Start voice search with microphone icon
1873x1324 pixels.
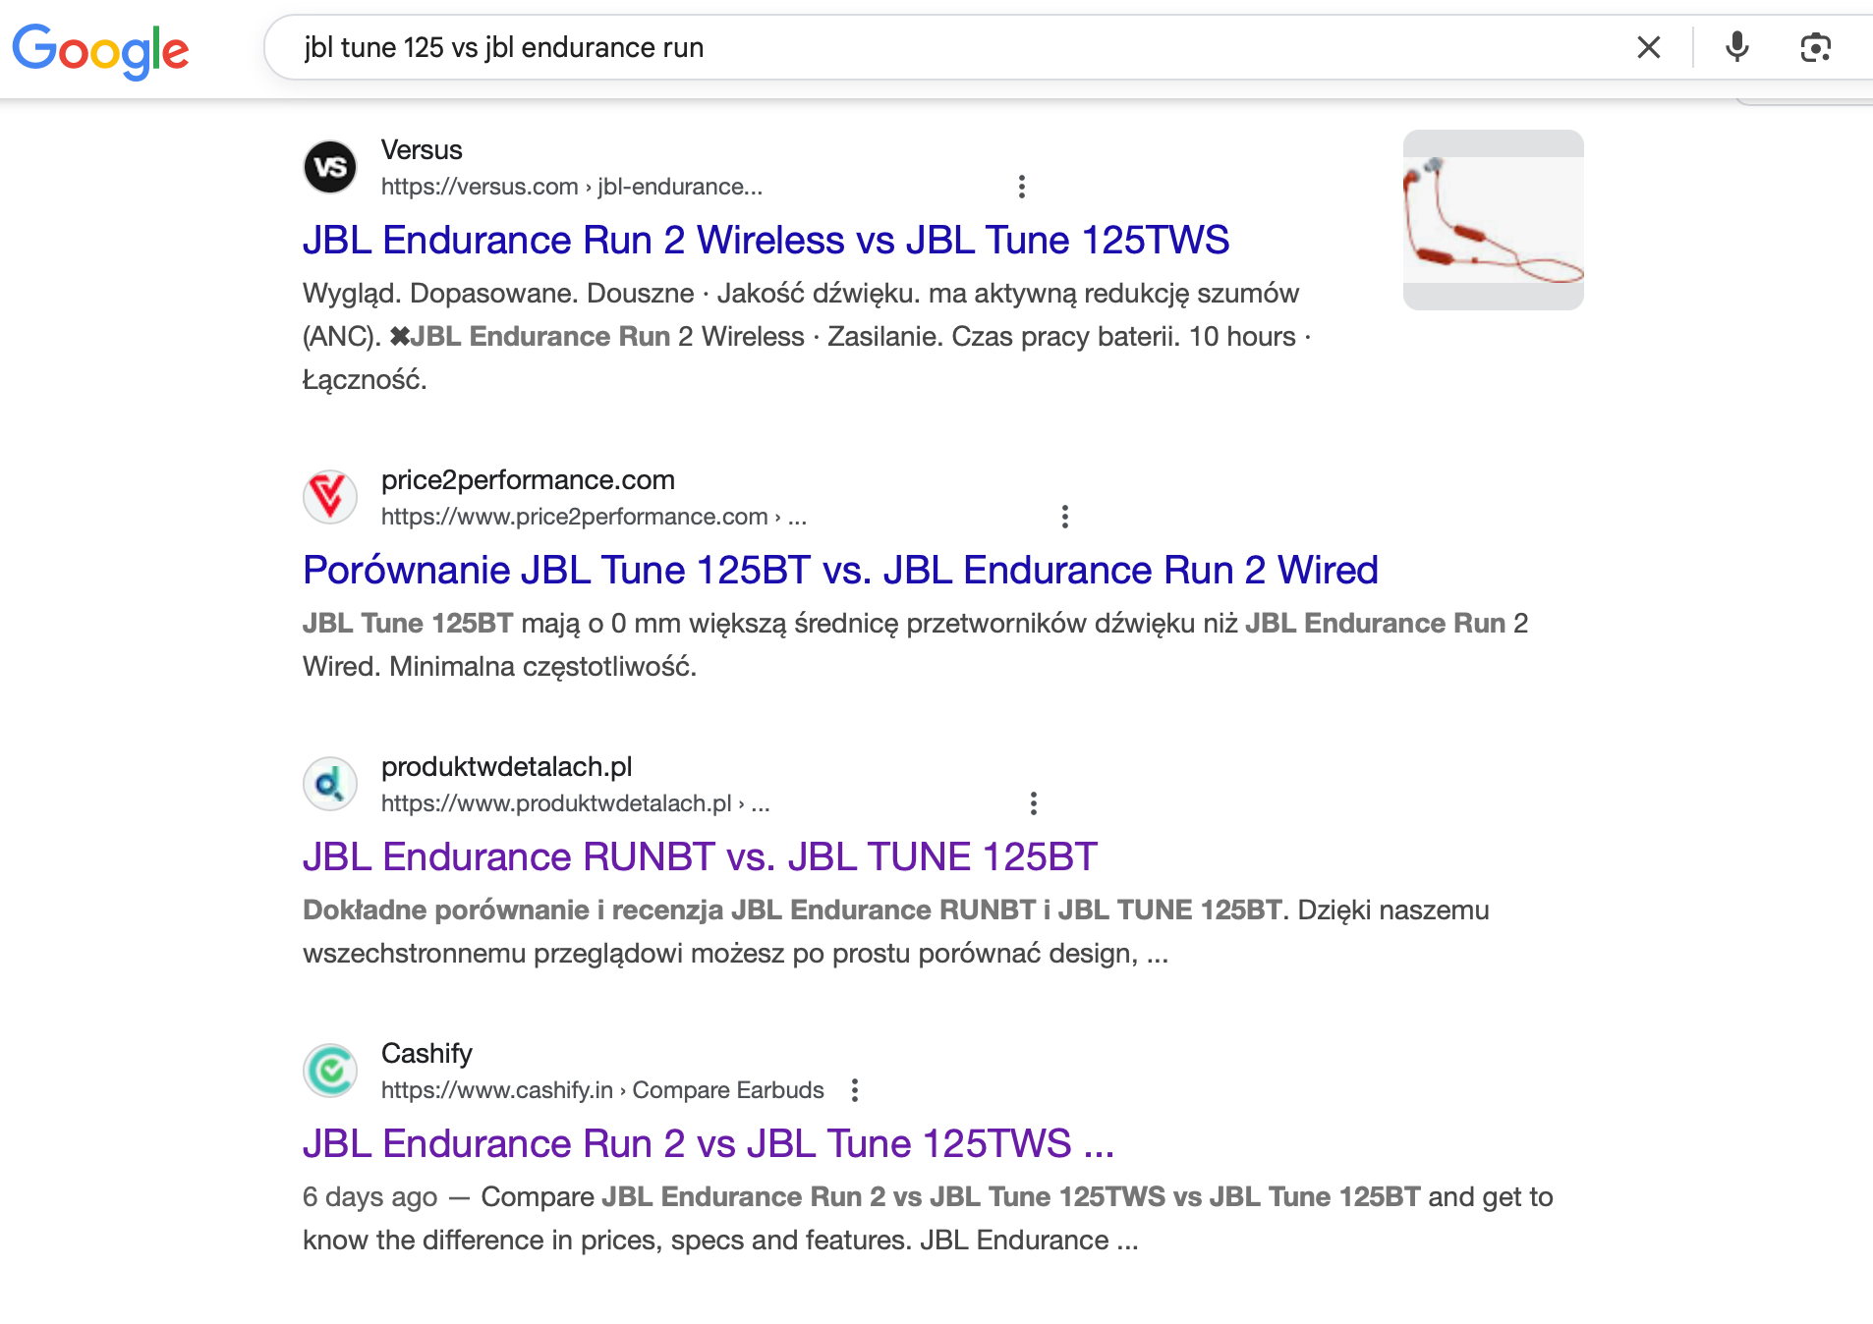point(1736,47)
